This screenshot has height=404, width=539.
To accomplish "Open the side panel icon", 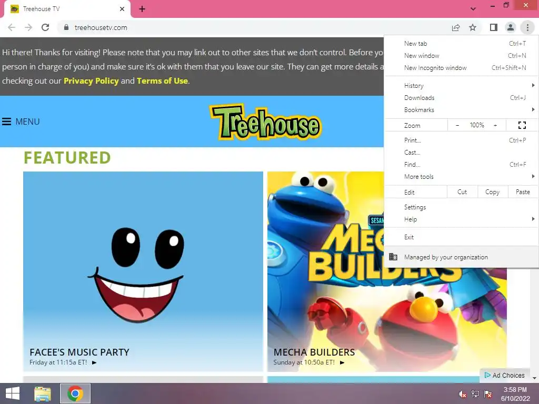I will coord(494,27).
